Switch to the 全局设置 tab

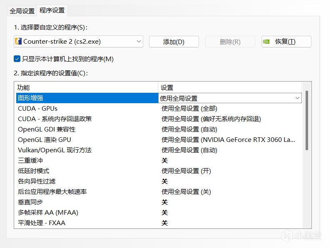click(x=22, y=11)
